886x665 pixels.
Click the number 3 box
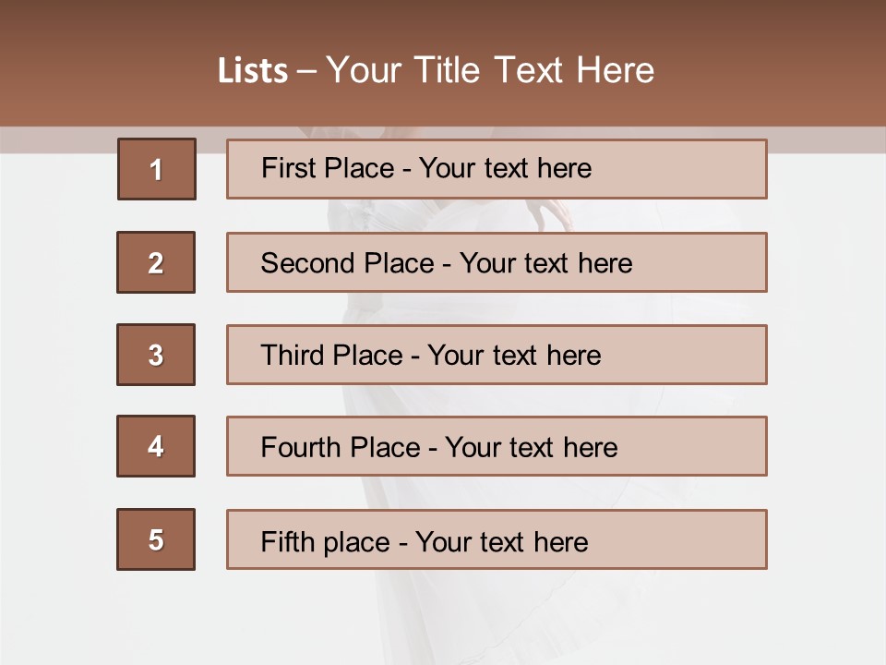156,355
